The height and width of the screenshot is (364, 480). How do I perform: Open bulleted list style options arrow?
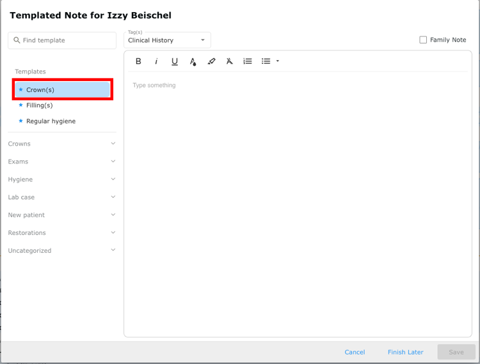click(278, 61)
